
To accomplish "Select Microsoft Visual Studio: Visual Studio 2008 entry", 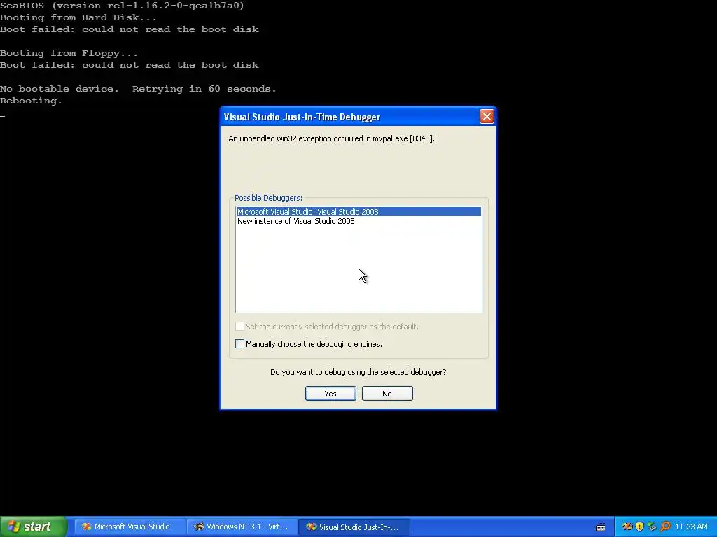I will click(x=358, y=211).
